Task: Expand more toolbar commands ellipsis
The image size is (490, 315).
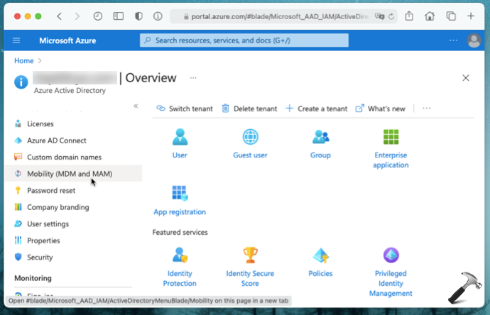Action: pyautogui.click(x=427, y=109)
